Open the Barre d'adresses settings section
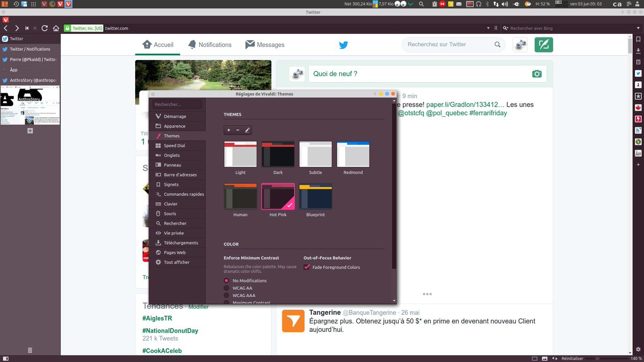Viewport: 644px width, 362px height. pos(177,175)
